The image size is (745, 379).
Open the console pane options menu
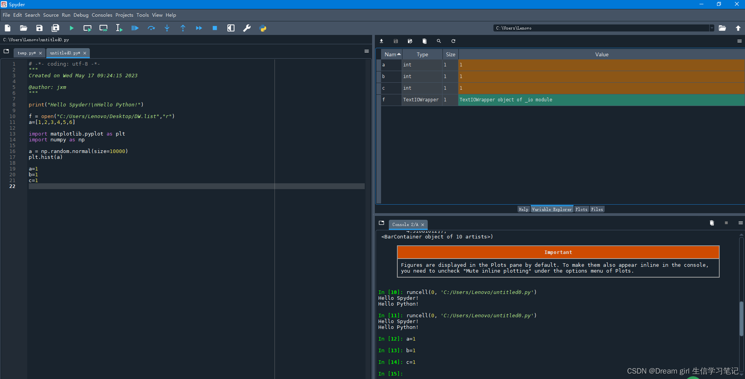[740, 223]
